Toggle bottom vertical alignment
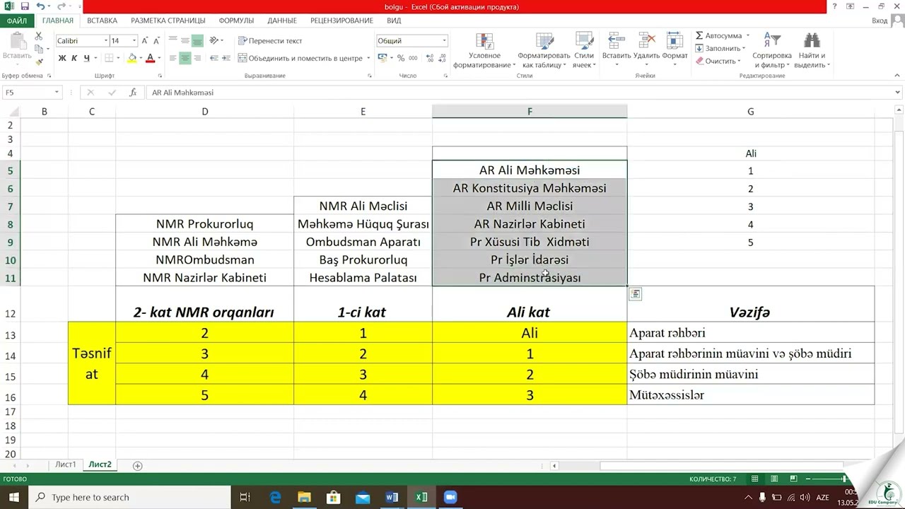 pyautogui.click(x=197, y=41)
